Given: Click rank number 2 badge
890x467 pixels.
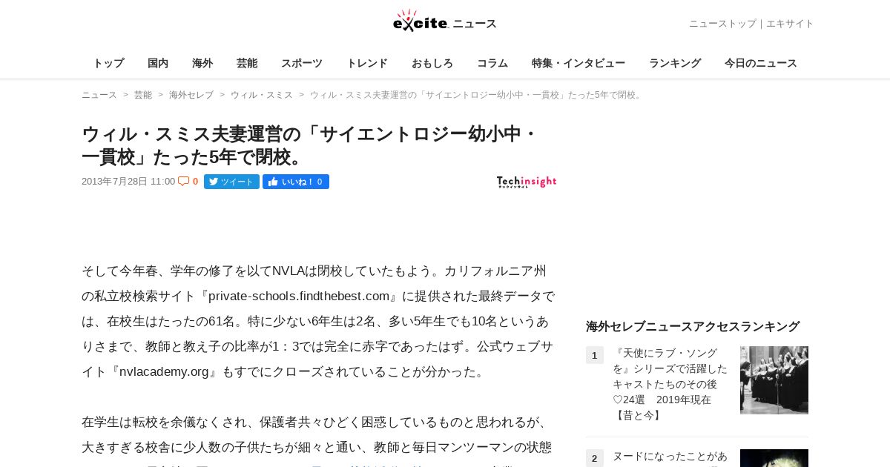Looking at the screenshot, I should point(595,458).
